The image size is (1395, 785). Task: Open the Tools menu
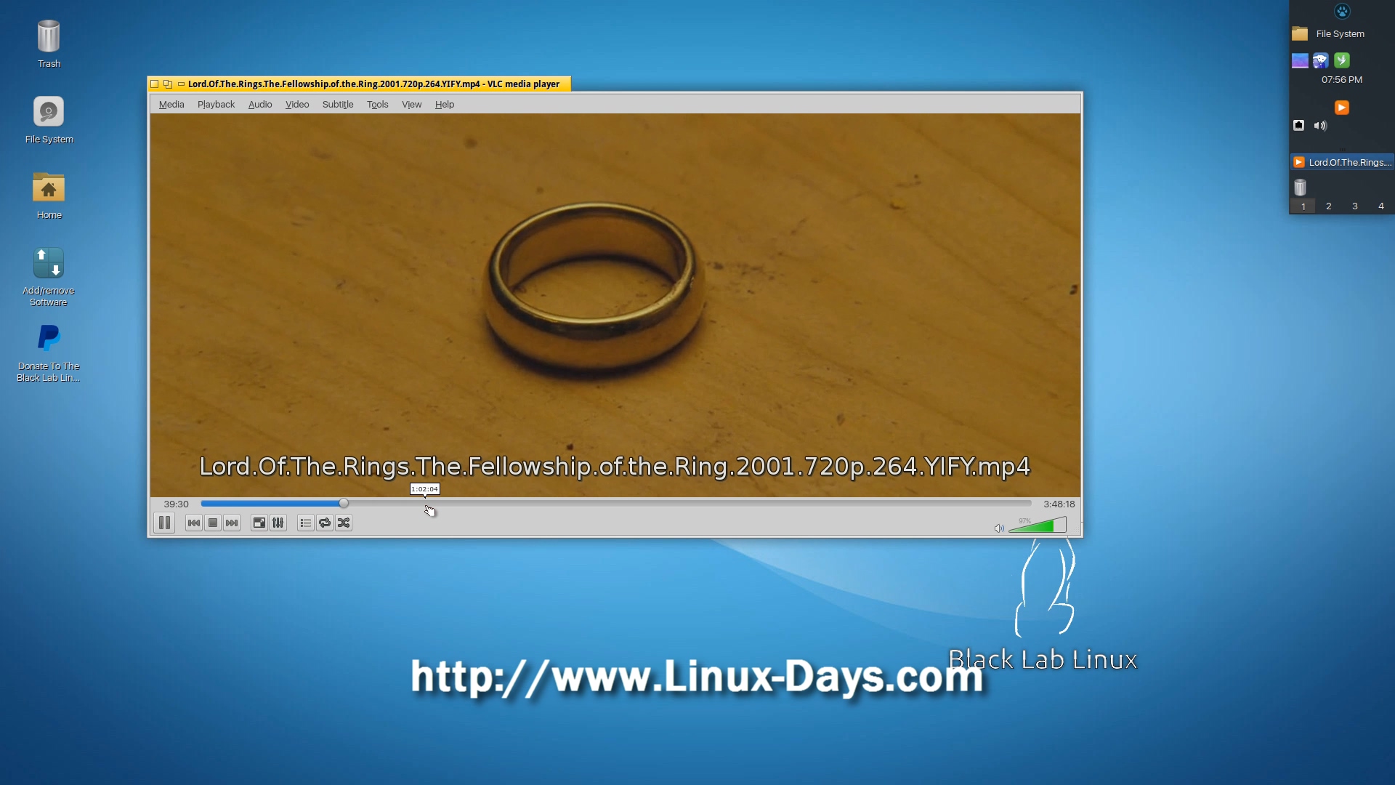click(377, 104)
